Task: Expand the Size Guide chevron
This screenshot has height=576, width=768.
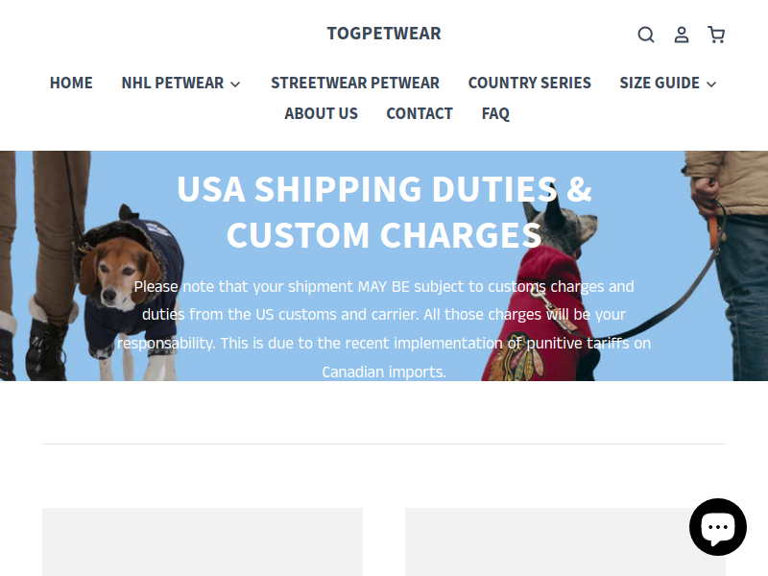Action: (711, 84)
